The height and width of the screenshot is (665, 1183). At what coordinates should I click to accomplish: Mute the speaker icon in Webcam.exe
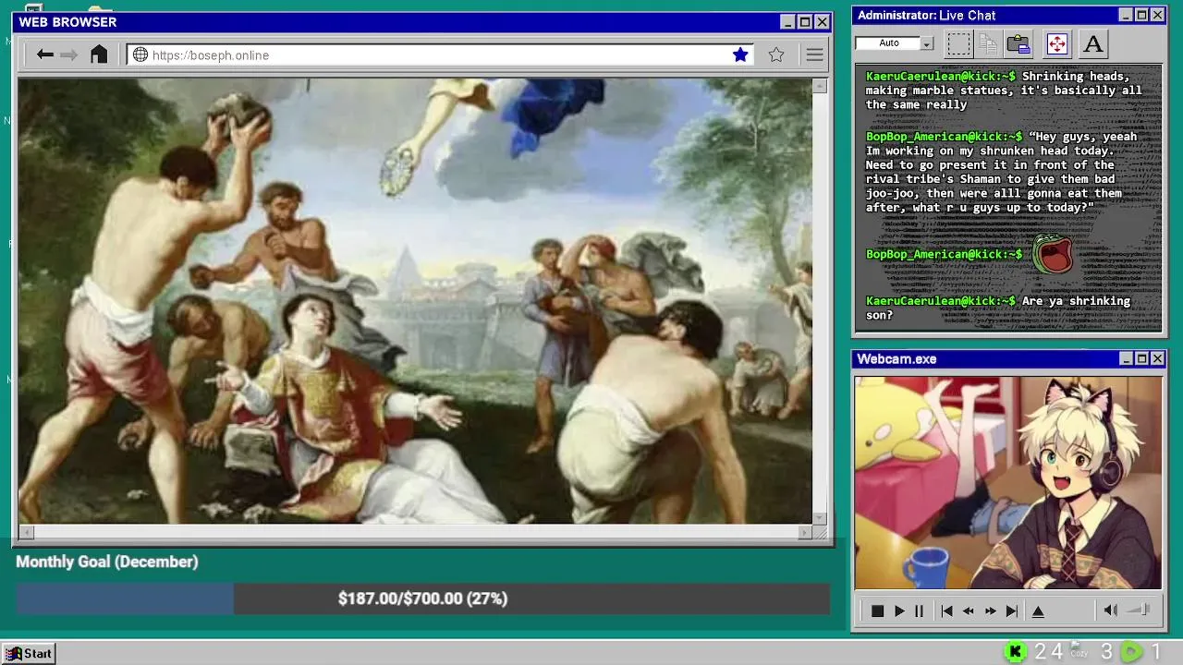coord(1111,610)
